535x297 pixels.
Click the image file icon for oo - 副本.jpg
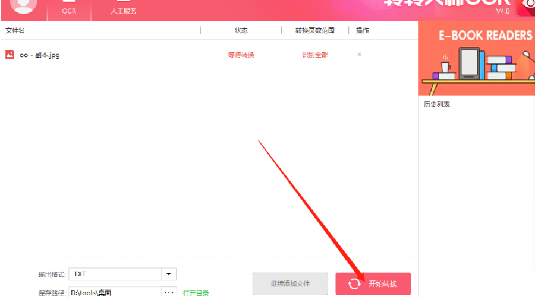[x=10, y=55]
